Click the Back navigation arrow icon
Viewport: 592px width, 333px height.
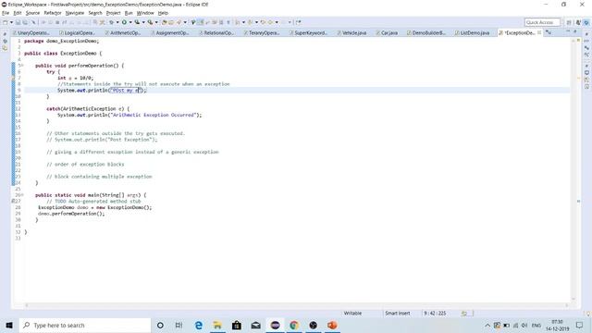(x=263, y=22)
